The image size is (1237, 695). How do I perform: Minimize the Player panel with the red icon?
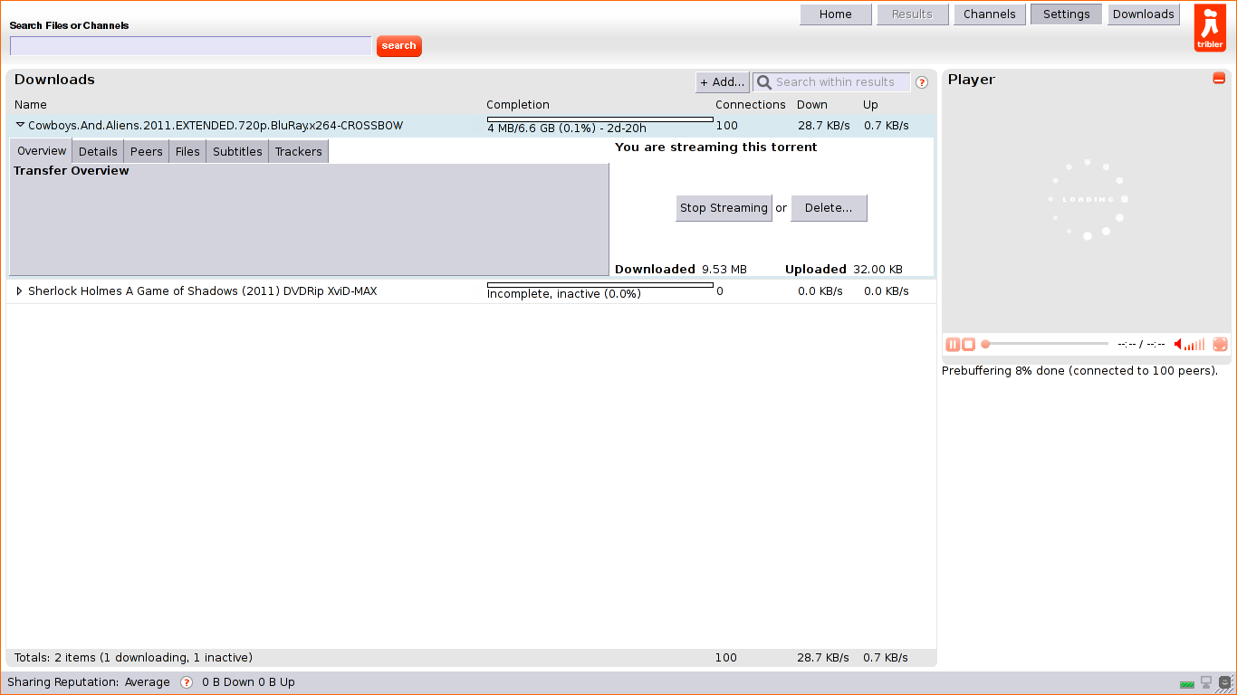1219,79
